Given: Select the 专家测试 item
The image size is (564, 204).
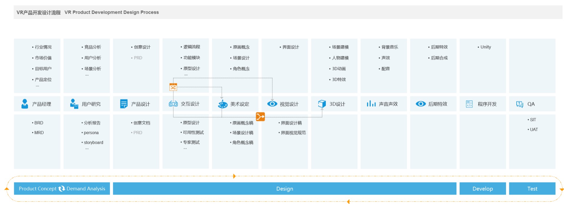Looking at the screenshot, I should 190,142.
